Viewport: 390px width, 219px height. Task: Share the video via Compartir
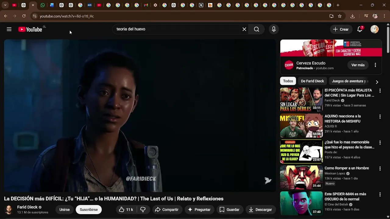click(x=167, y=210)
